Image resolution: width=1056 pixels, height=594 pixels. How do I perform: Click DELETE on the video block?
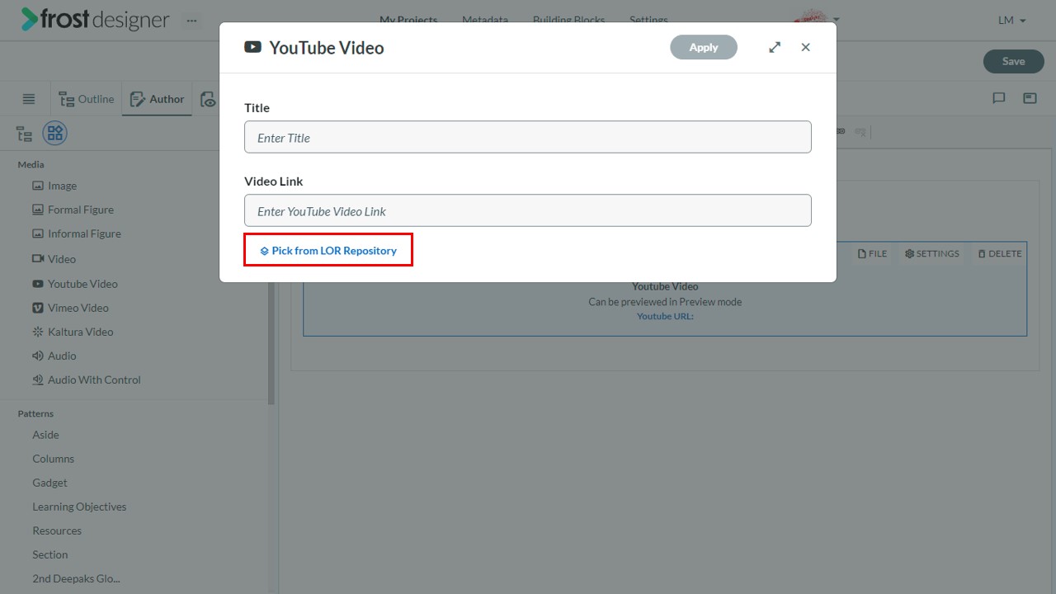999,253
